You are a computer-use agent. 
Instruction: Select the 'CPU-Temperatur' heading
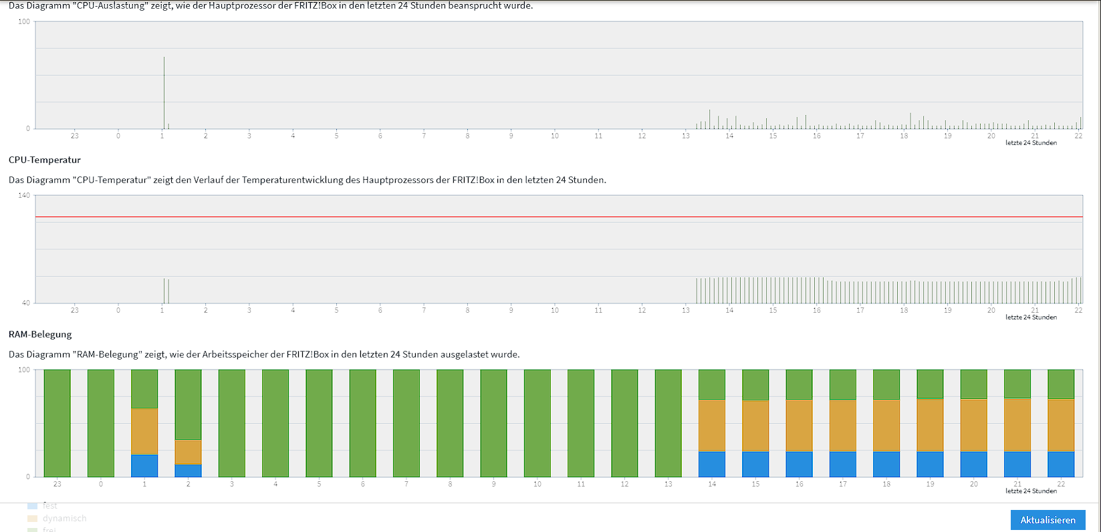(x=45, y=160)
